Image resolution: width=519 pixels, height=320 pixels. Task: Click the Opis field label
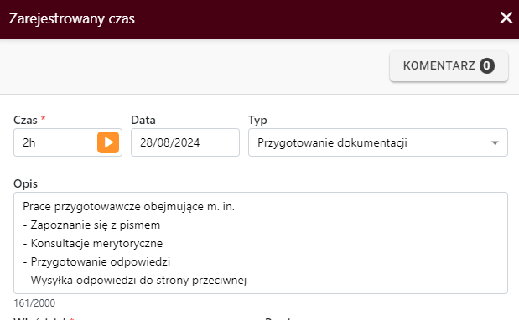(25, 183)
